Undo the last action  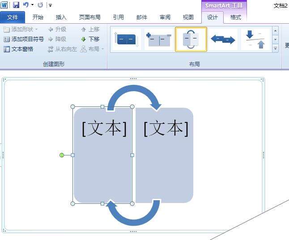26,5
